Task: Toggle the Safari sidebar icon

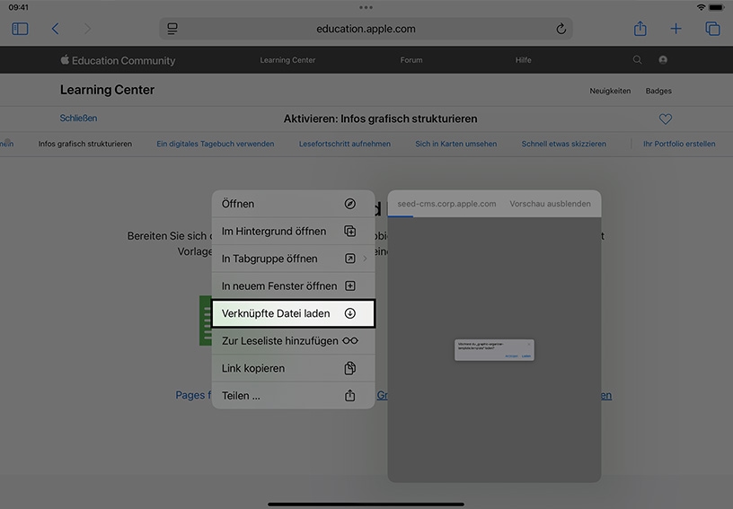Action: point(20,29)
